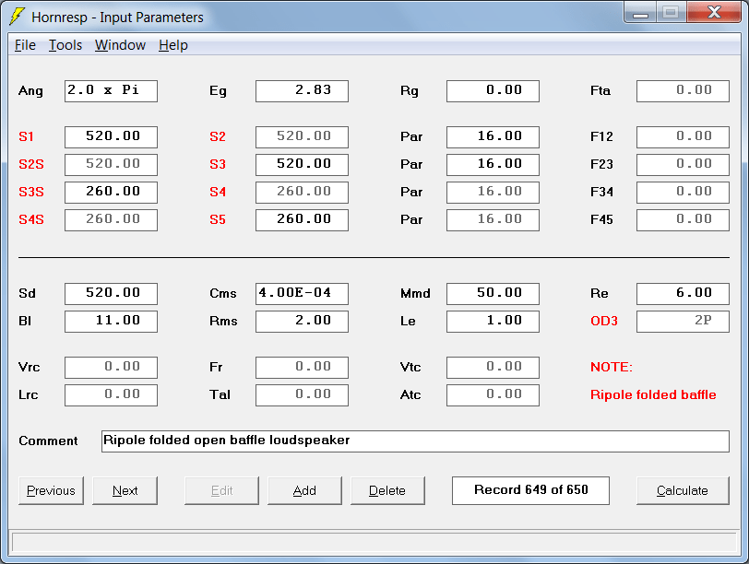749x564 pixels.
Task: Open the File menu
Action: [25, 45]
